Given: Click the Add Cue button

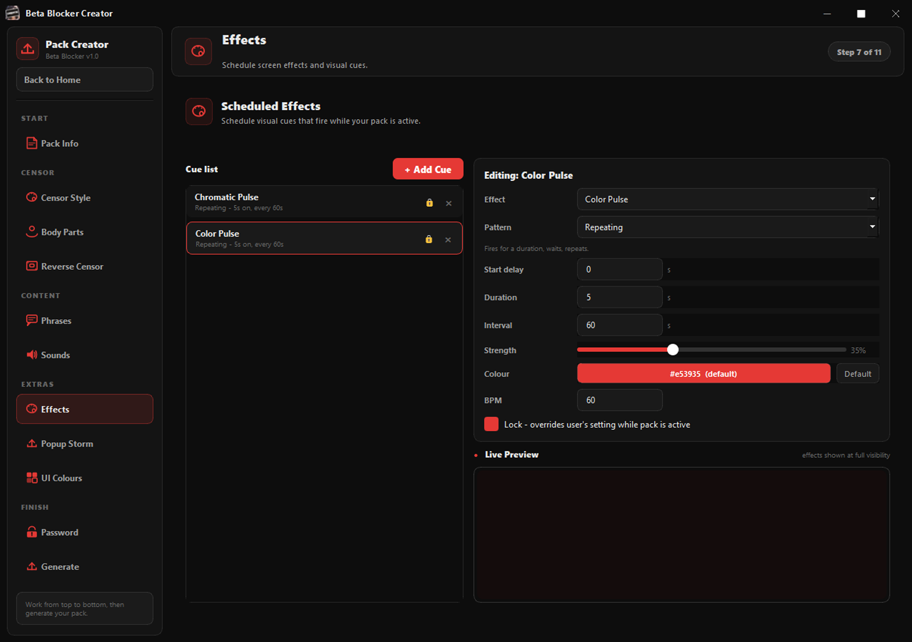Looking at the screenshot, I should pyautogui.click(x=428, y=169).
